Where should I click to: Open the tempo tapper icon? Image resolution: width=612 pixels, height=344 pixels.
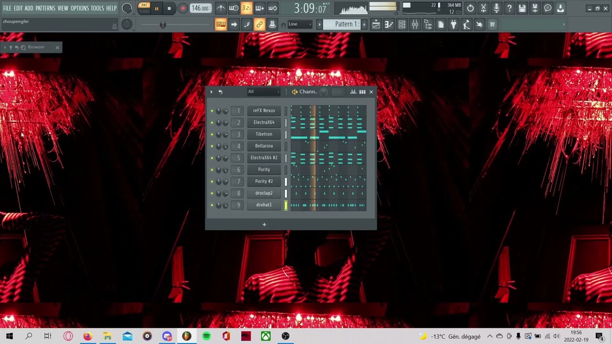pyautogui.click(x=466, y=24)
